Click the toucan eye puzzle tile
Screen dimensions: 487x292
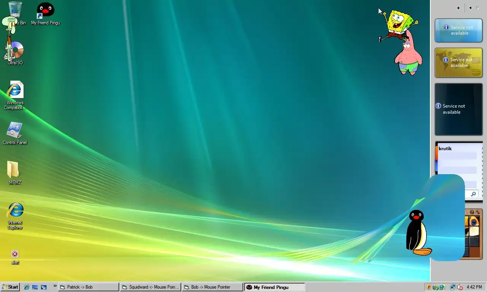point(473,221)
